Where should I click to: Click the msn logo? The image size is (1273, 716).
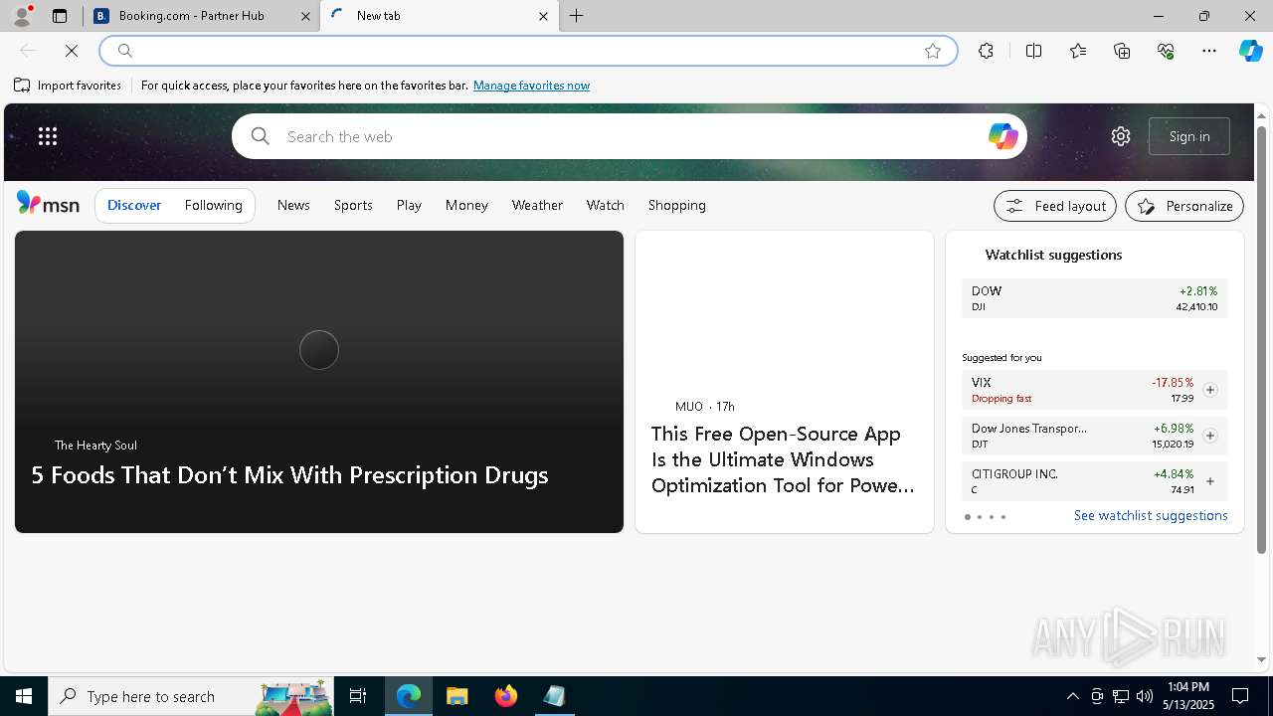coord(48,204)
